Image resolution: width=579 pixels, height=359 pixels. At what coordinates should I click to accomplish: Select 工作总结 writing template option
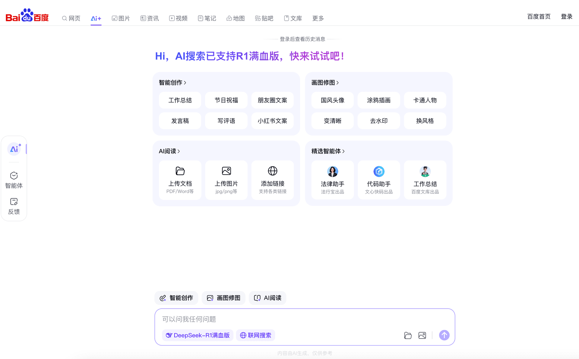pos(180,100)
